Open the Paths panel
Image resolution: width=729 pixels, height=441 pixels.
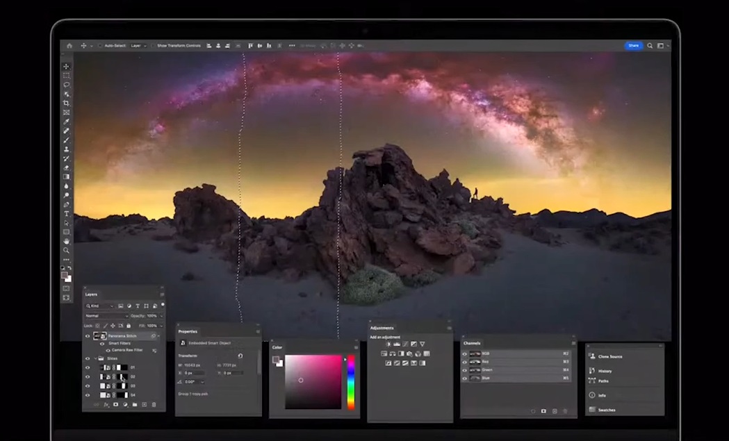pyautogui.click(x=599, y=381)
